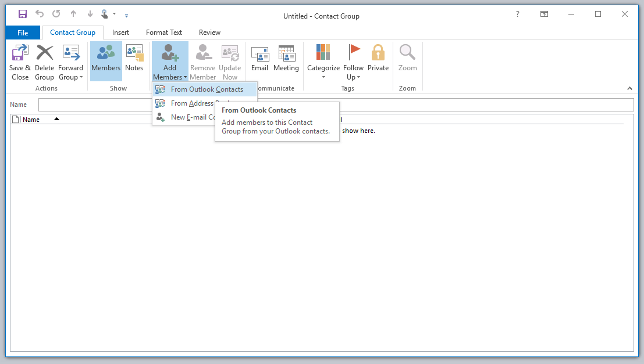Open the File tab
The image size is (644, 364).
[x=23, y=33]
